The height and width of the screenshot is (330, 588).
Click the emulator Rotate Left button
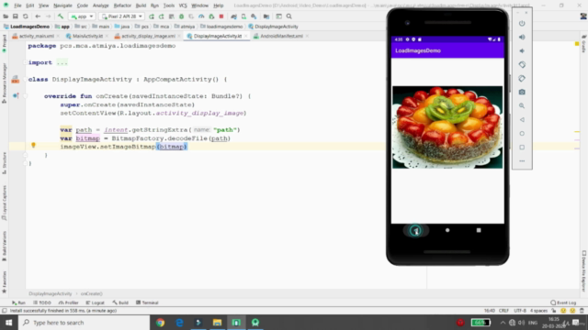pos(522,65)
